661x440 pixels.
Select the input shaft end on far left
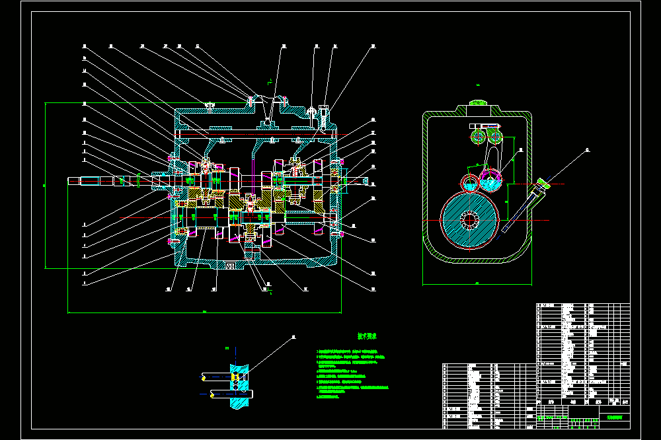coord(91,181)
